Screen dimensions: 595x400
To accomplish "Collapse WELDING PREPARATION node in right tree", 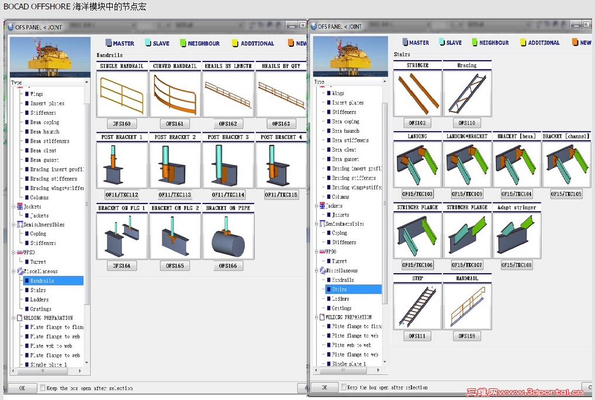I will coord(316,318).
